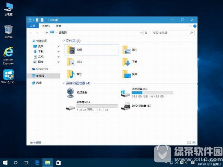Unpin 桌面 using its pin icon
223x167 pixels.
tap(58, 46)
